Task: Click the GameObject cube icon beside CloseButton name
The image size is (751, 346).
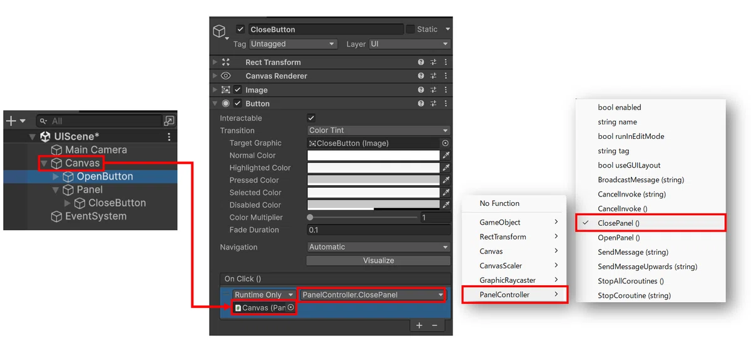Action: click(219, 31)
